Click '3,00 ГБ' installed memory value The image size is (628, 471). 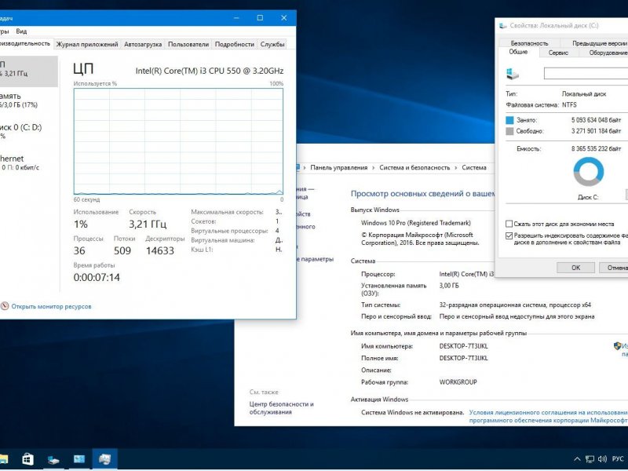pyautogui.click(x=449, y=286)
